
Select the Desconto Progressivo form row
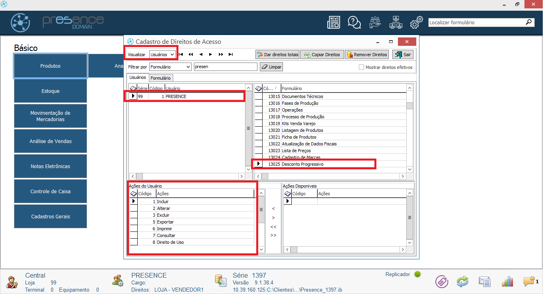click(302, 164)
